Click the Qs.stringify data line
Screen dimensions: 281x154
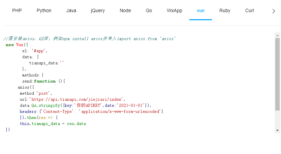tap(85, 105)
